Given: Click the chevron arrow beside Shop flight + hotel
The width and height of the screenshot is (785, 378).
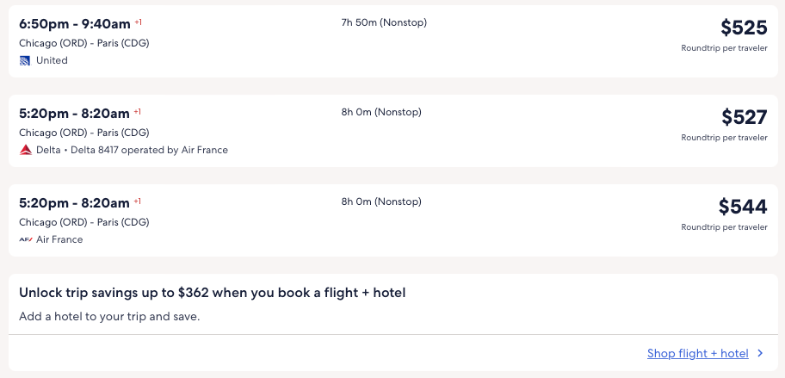Looking at the screenshot, I should pos(760,354).
